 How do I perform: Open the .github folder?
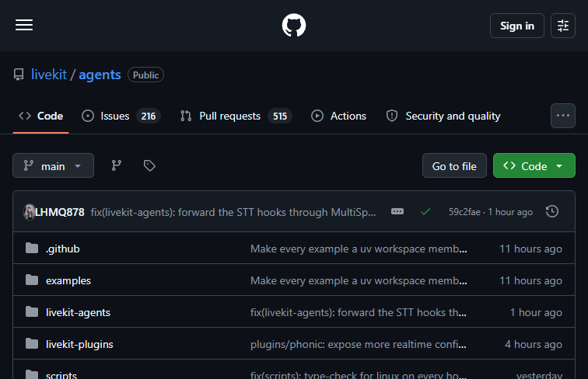coord(63,249)
